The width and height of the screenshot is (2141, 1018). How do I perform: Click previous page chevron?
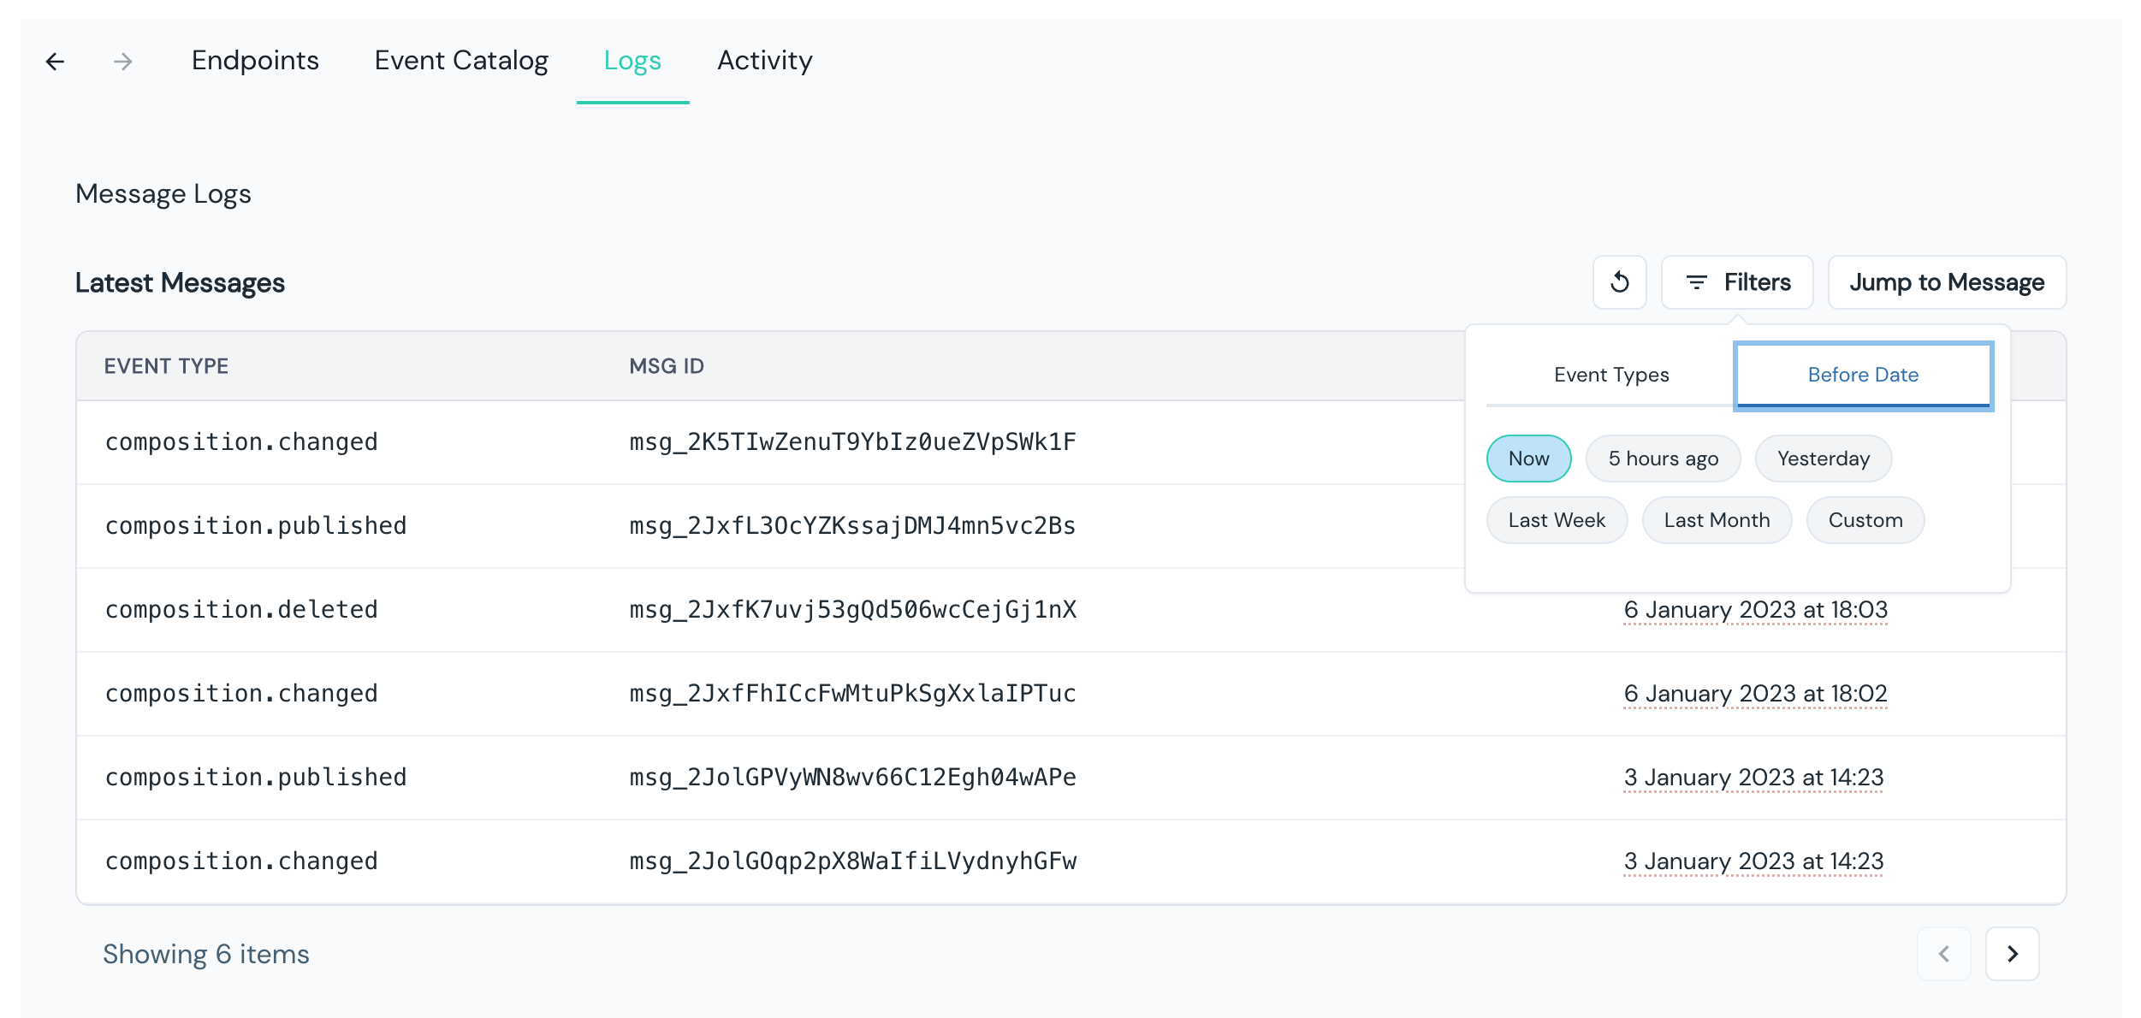(1943, 954)
